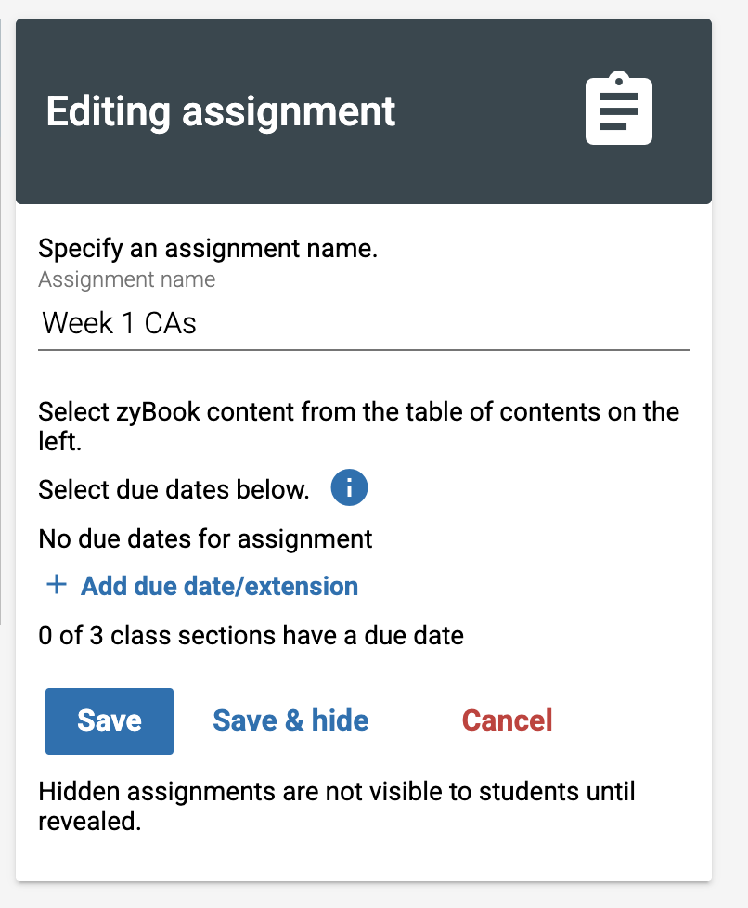The height and width of the screenshot is (908, 748).
Task: Click the underline of the assignment name field
Action: (364, 350)
